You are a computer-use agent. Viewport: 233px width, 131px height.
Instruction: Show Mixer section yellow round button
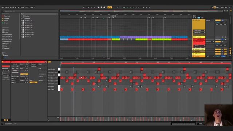(x=230, y=53)
